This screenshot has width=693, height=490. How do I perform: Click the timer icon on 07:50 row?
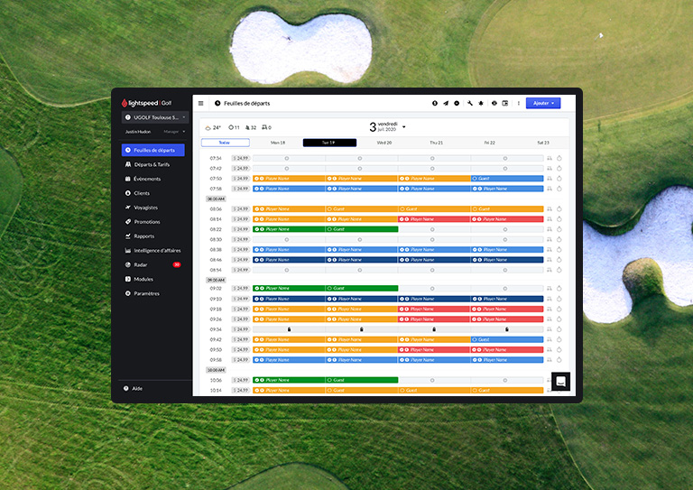pyautogui.click(x=559, y=179)
